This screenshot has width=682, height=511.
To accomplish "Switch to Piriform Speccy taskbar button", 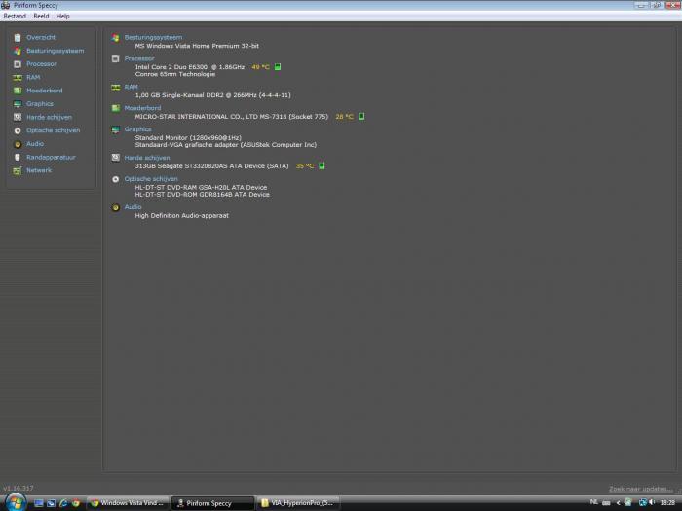I will (212, 503).
